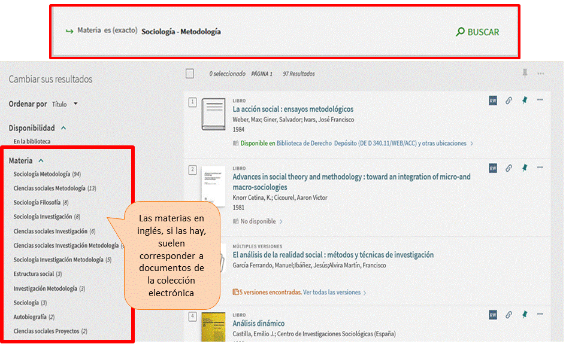Screen dimensions: 569x347
Task: Open more actions for Advances in social theory
Action: pos(540,168)
